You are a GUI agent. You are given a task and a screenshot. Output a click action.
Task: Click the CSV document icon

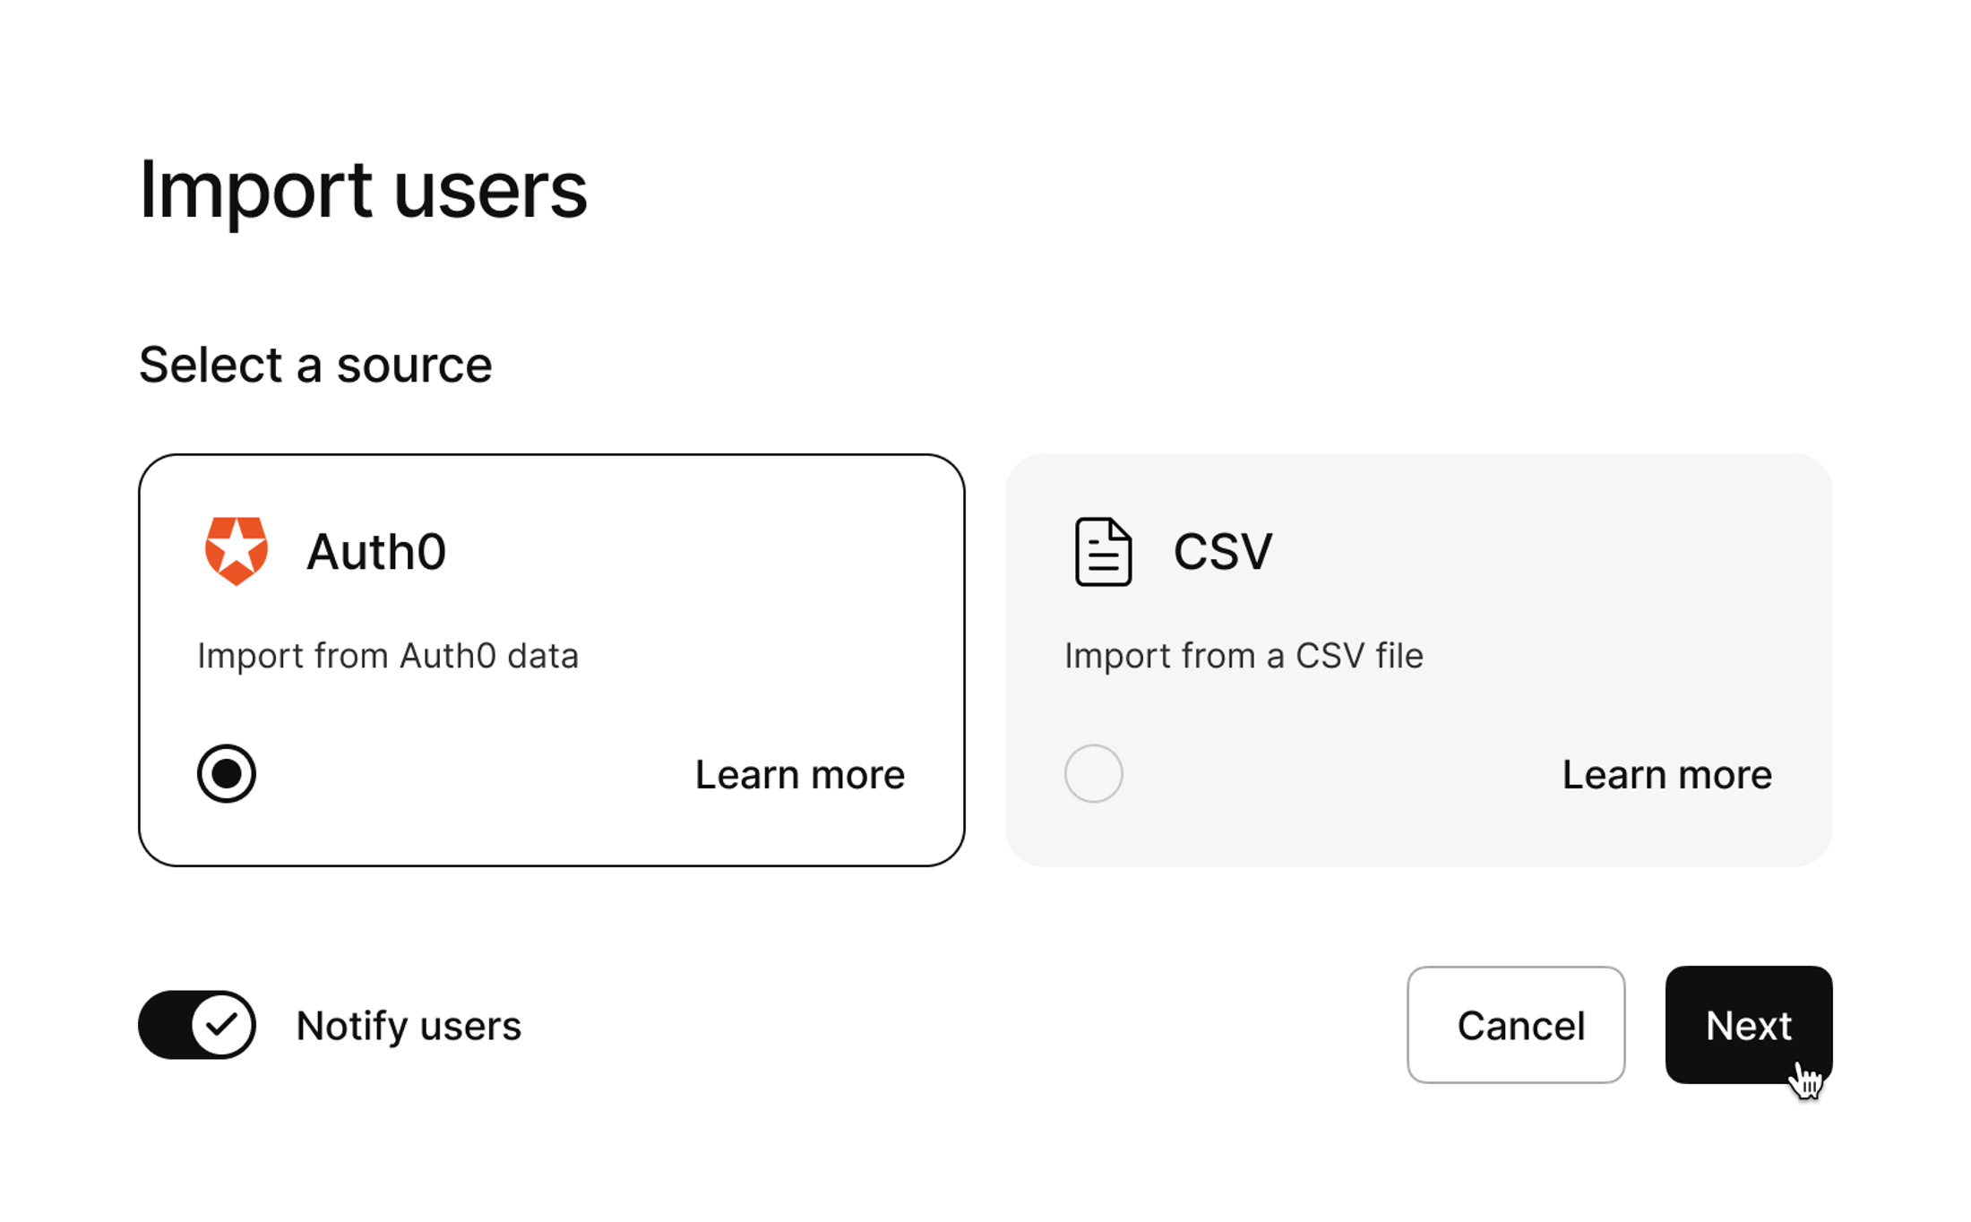(1103, 551)
